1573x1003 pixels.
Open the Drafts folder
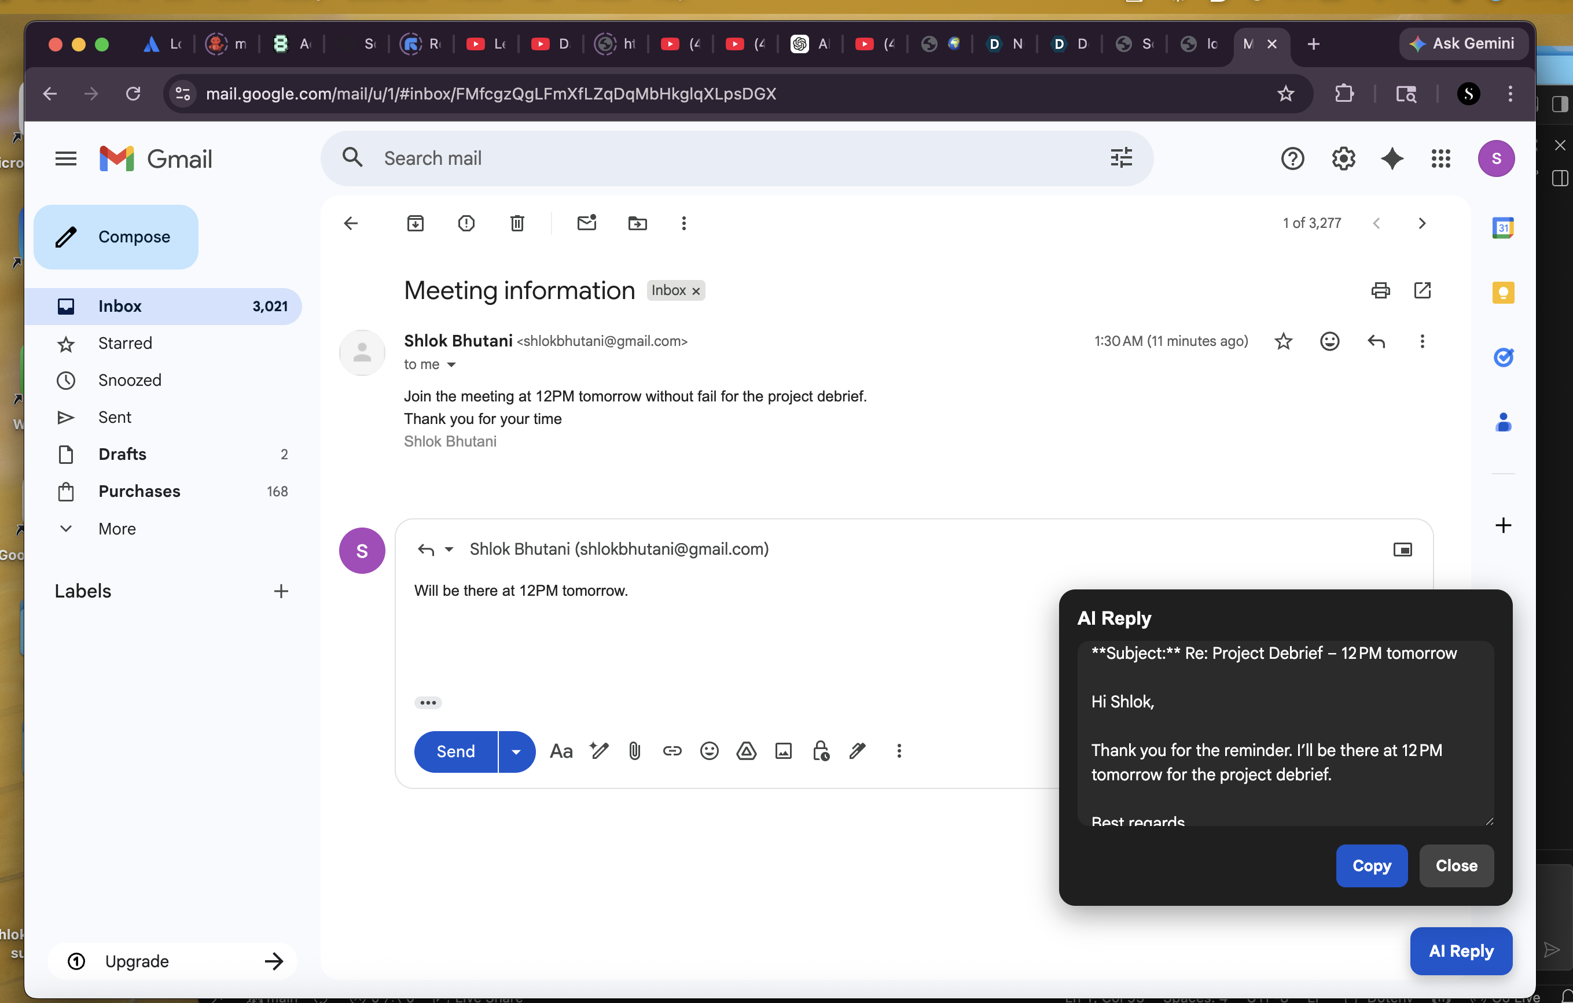pyautogui.click(x=122, y=454)
